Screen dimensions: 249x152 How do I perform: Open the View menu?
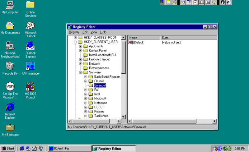click(x=94, y=32)
